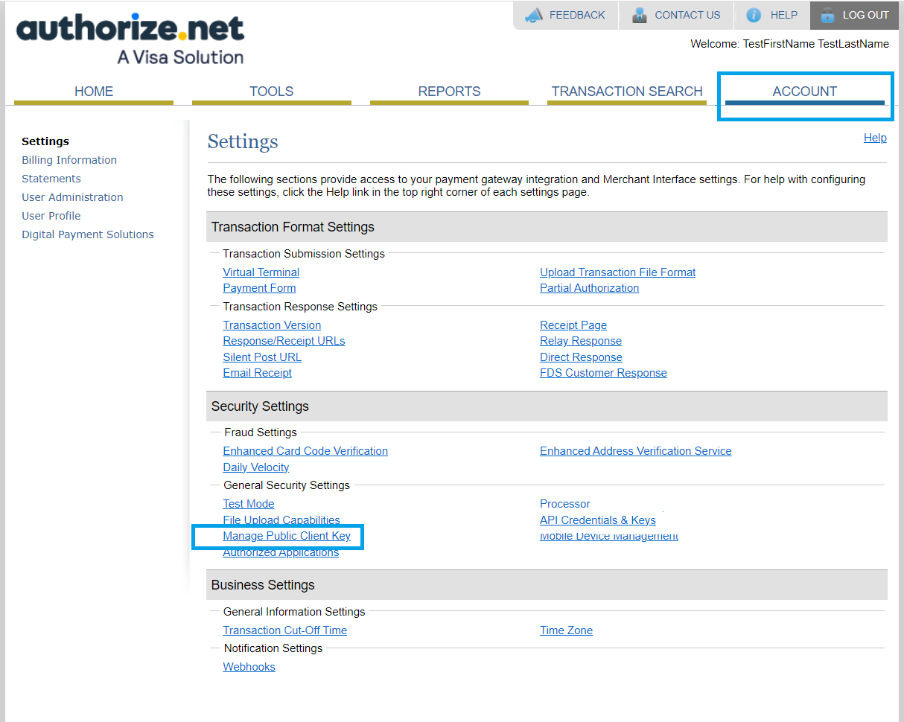Open the Virtual Terminal link

point(261,272)
